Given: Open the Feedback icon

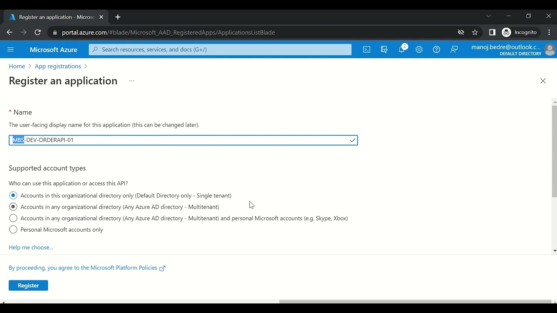Looking at the screenshot, I should click(454, 50).
